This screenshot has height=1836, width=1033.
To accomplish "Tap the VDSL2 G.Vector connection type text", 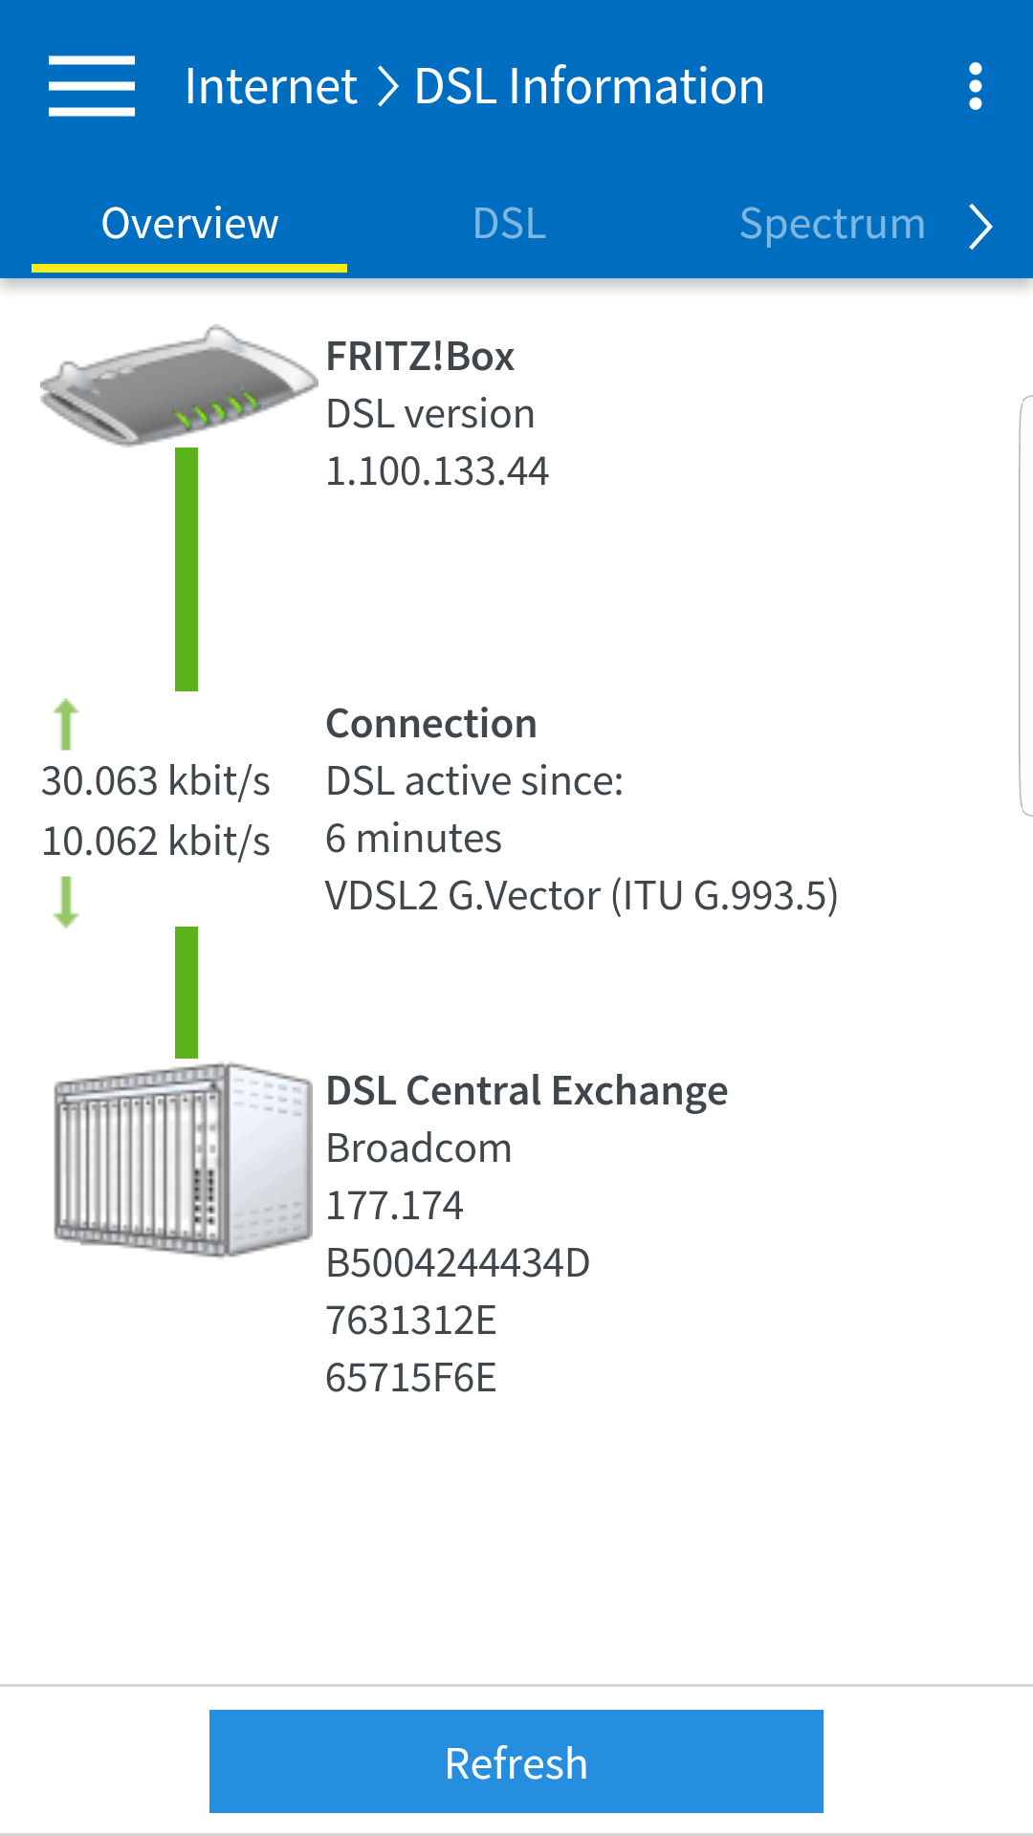I will point(582,896).
